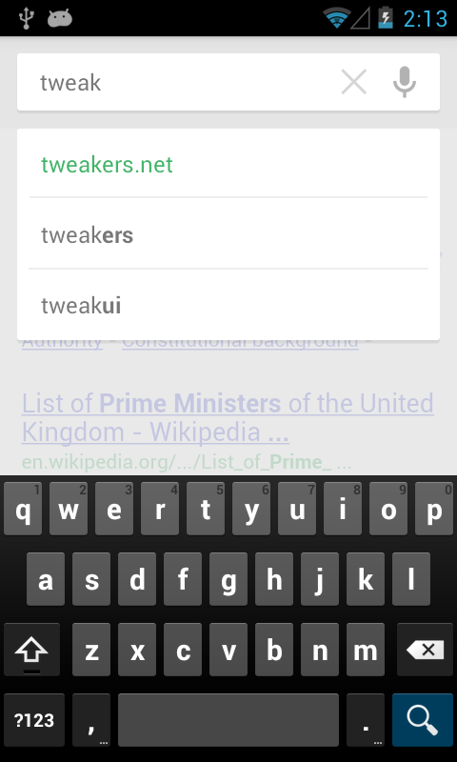Tap the search field containing tweak
Image resolution: width=457 pixels, height=762 pixels.
tap(180, 82)
